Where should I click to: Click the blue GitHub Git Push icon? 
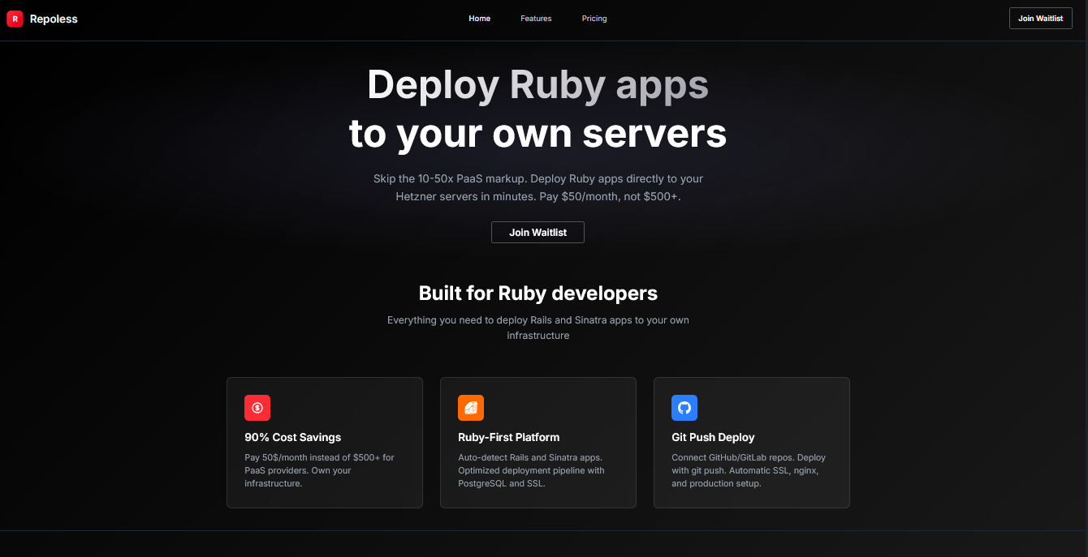click(684, 408)
